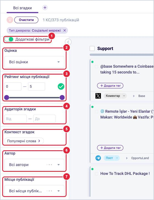Click the Очистити button

[x=26, y=20]
